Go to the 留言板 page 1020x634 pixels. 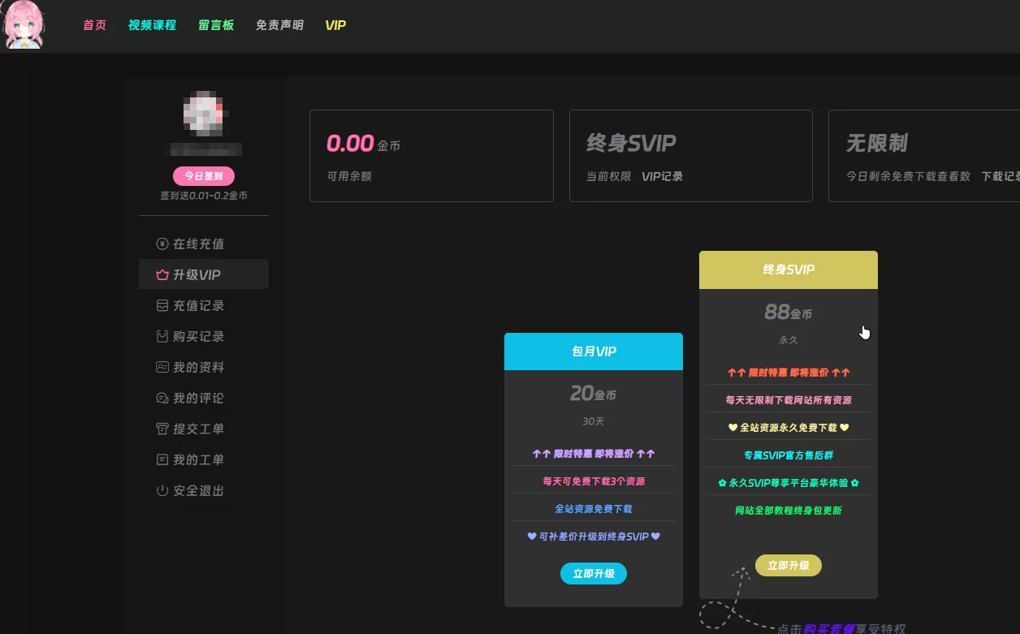point(216,25)
